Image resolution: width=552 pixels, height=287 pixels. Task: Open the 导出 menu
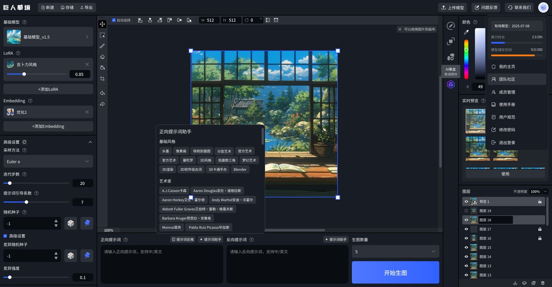point(86,7)
